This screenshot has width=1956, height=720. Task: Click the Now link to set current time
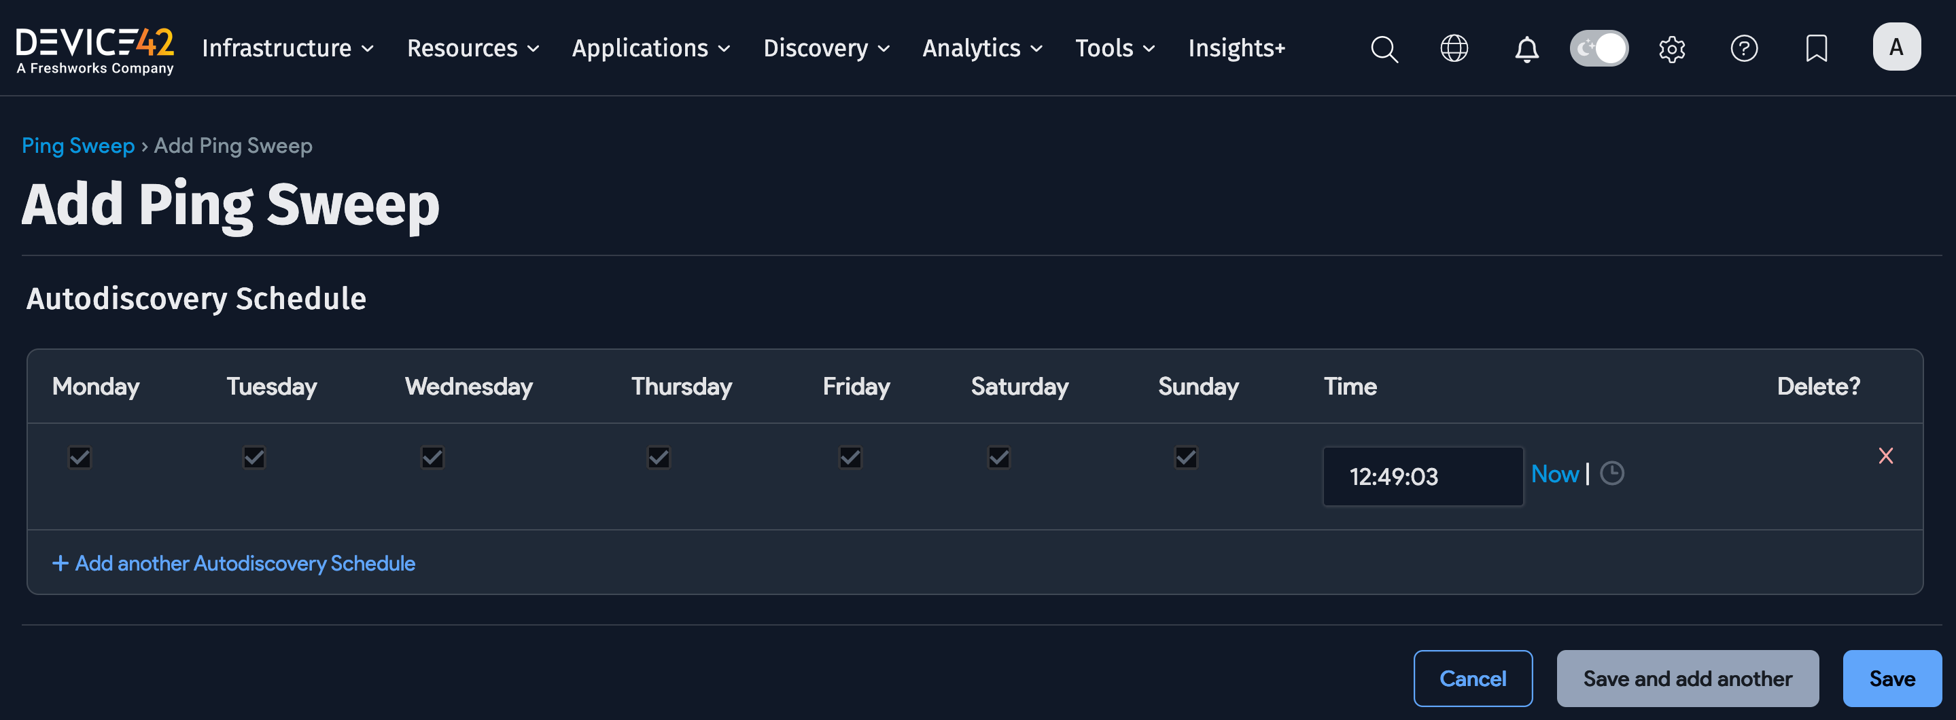1555,473
